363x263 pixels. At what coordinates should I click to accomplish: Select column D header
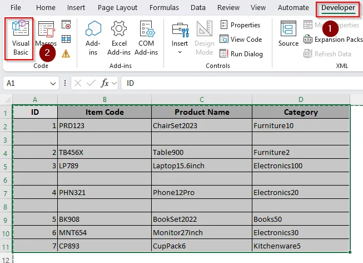(301, 100)
